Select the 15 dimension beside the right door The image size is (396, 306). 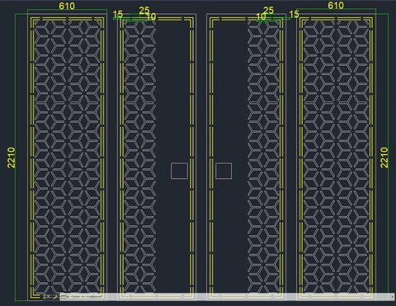coord(294,14)
